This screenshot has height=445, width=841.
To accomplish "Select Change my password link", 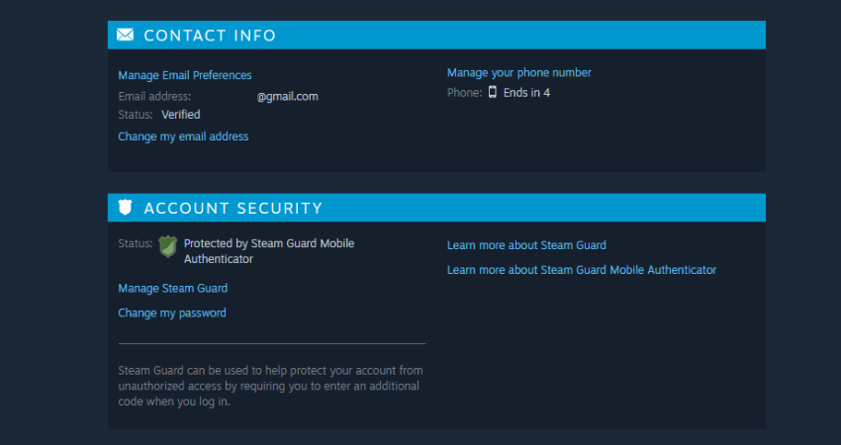I will click(172, 312).
